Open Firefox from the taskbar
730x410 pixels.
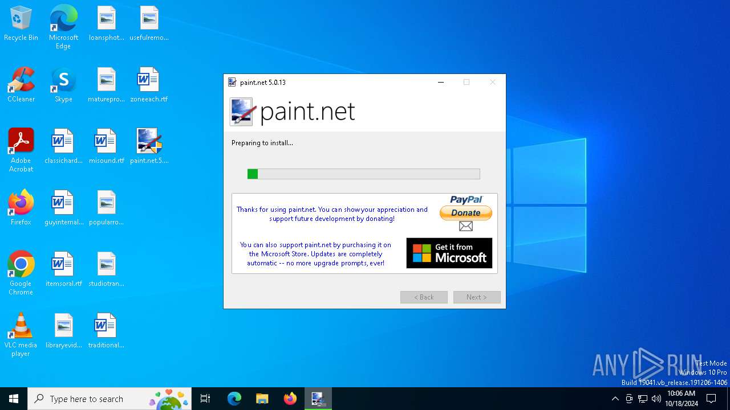290,399
